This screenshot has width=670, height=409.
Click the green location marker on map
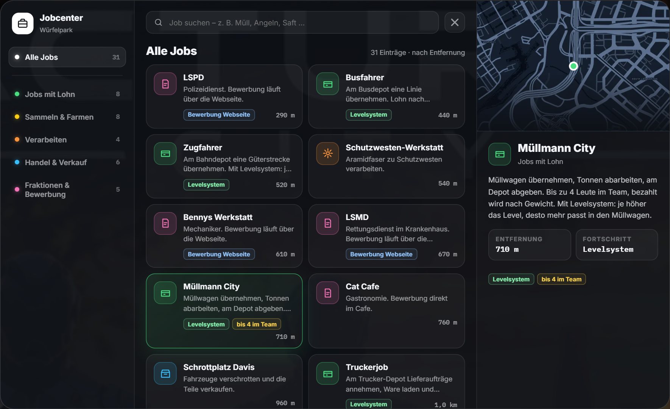(x=573, y=66)
